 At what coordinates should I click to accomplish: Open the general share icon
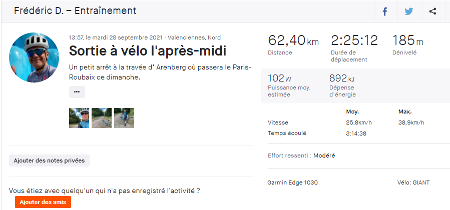point(433,11)
